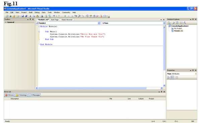Toggle auto-hide pin on Properties panel
The width and height of the screenshot is (208, 126).
coord(193,70)
